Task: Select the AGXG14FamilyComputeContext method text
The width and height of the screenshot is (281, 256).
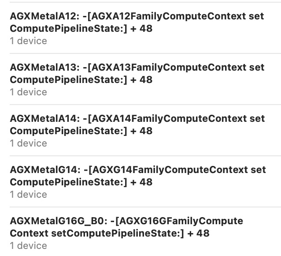Action: [x=172, y=170]
